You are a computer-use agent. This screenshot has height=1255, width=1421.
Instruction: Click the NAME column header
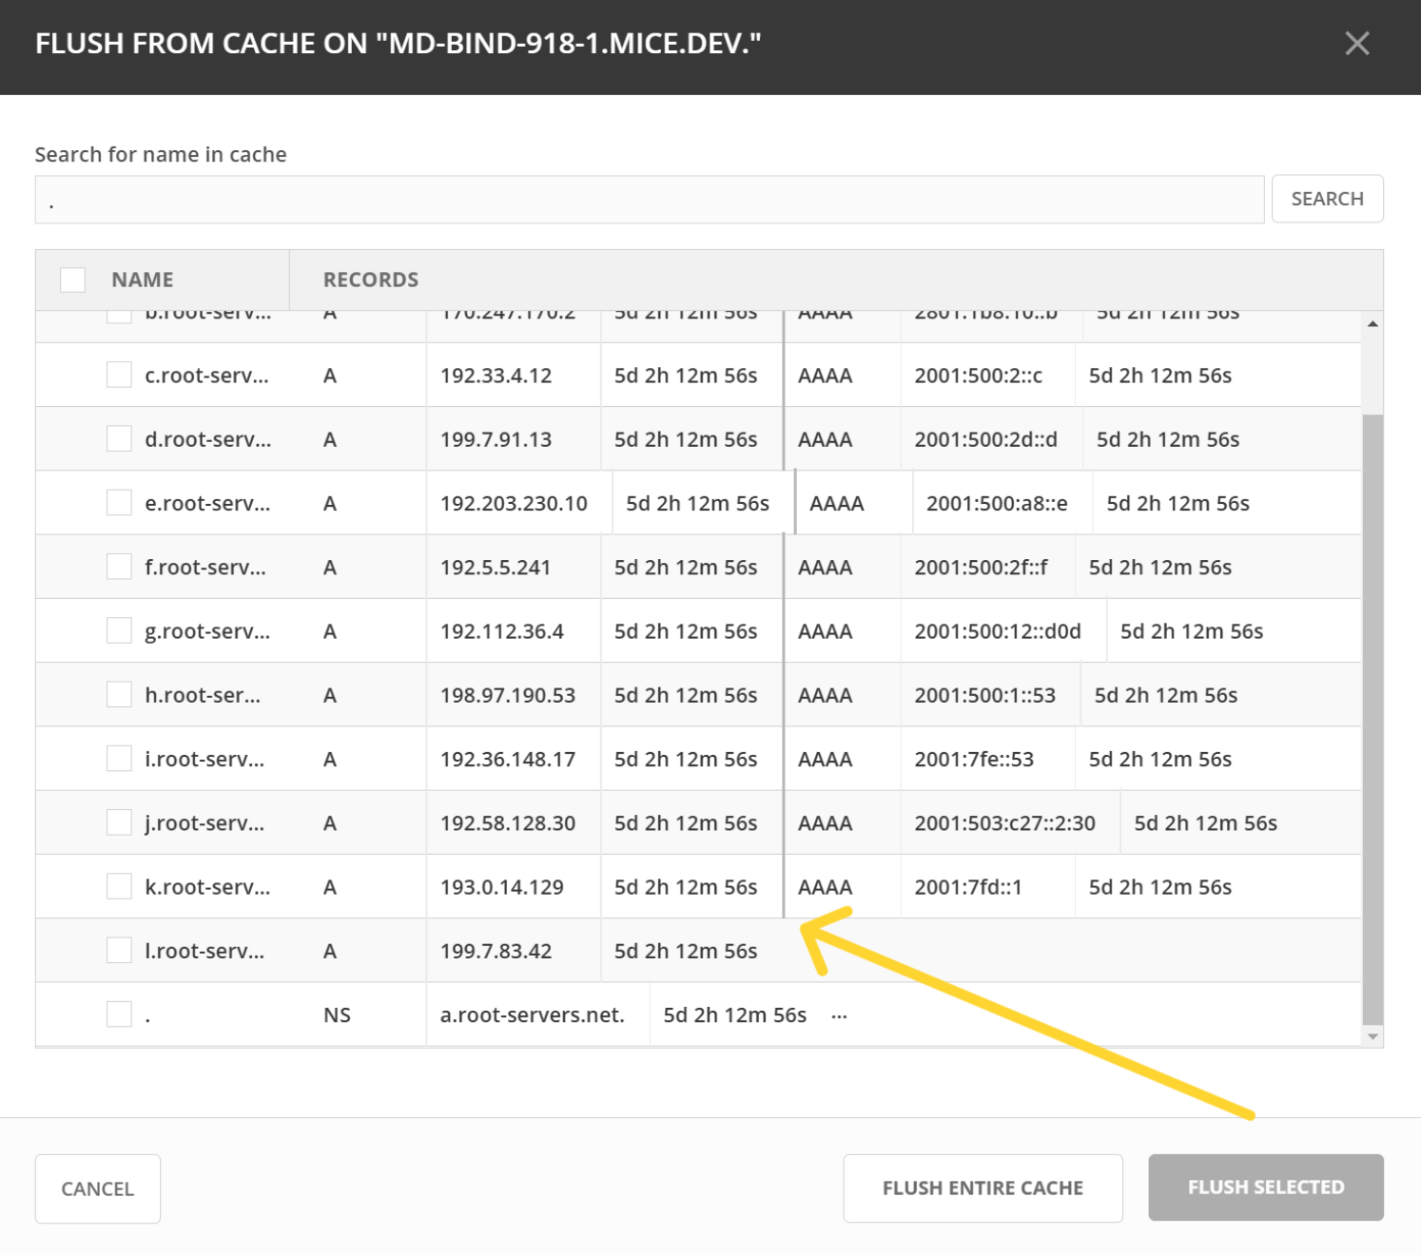(x=143, y=280)
